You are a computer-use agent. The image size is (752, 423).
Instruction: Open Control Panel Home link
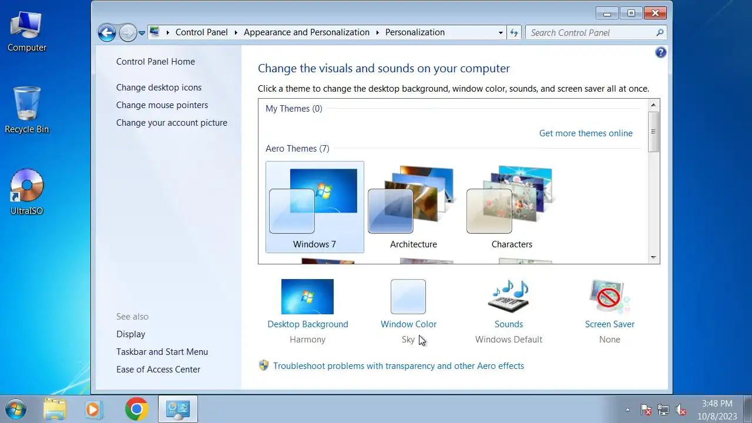pyautogui.click(x=156, y=62)
